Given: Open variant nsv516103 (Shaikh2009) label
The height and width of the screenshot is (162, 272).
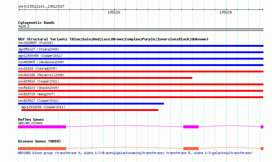Looking at the screenshot, I should tap(39, 88).
